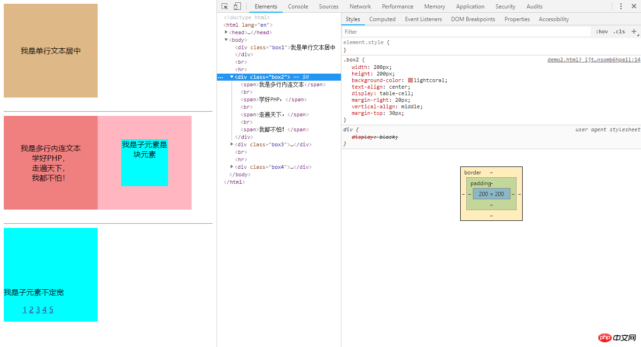Image resolution: width=641 pixels, height=347 pixels.
Task: Collapse the body element node
Action: (226, 40)
